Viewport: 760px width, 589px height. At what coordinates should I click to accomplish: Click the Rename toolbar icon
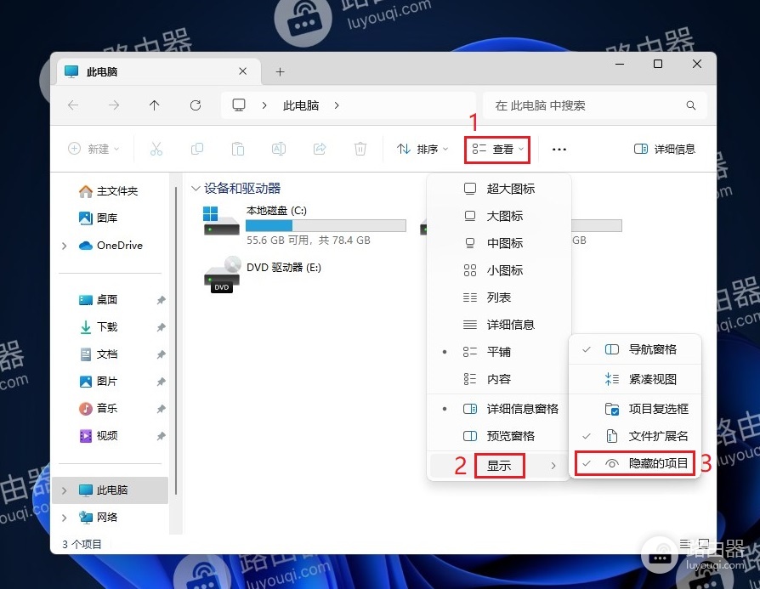point(279,149)
